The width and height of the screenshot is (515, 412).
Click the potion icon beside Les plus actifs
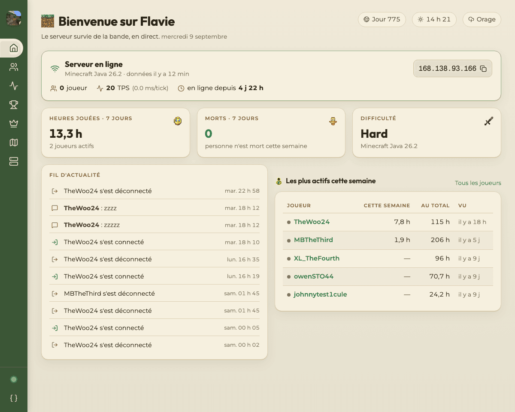(x=279, y=181)
